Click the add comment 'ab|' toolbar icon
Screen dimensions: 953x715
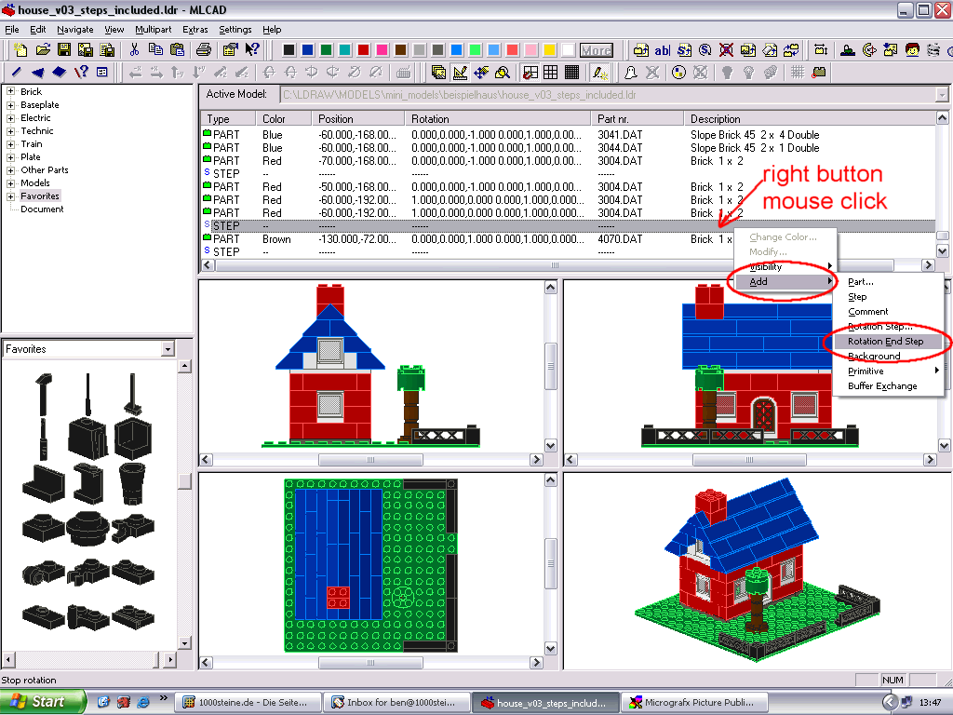click(662, 50)
